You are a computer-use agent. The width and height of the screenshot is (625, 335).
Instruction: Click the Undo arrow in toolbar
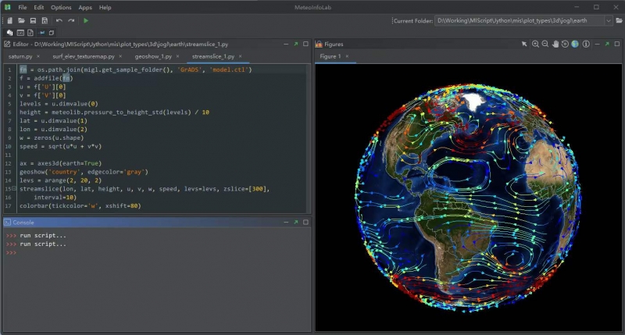coord(59,20)
